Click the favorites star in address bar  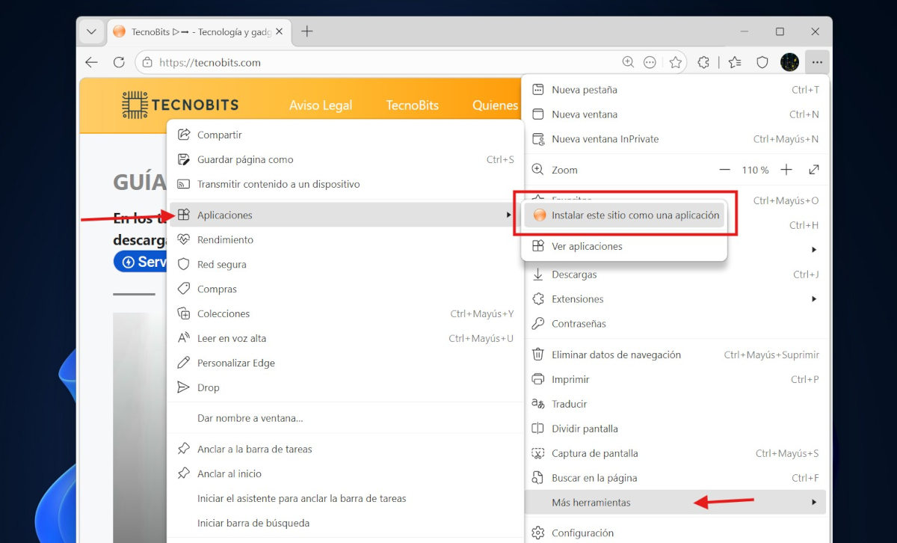[x=676, y=63]
